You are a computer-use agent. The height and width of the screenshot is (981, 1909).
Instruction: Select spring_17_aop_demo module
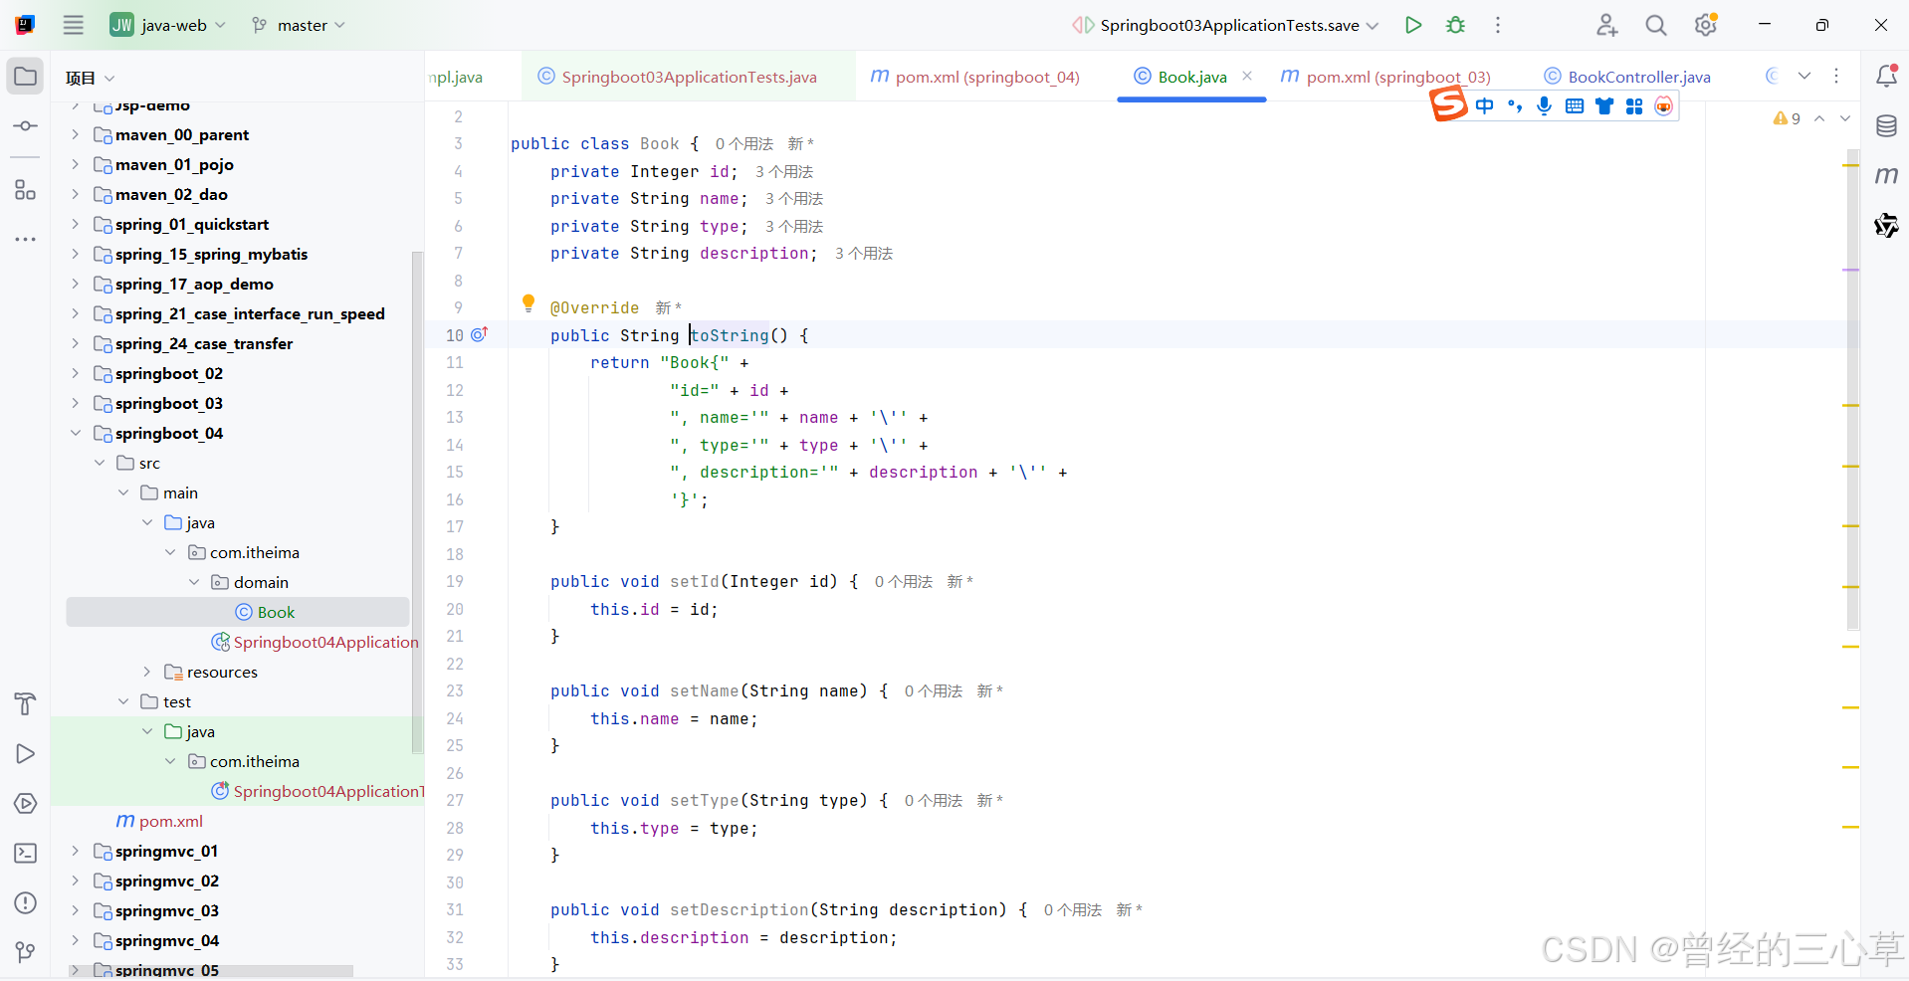pos(183,284)
